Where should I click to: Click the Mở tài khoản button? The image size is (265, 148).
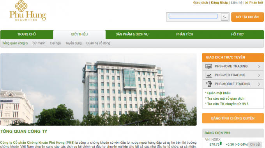coord(247,17)
